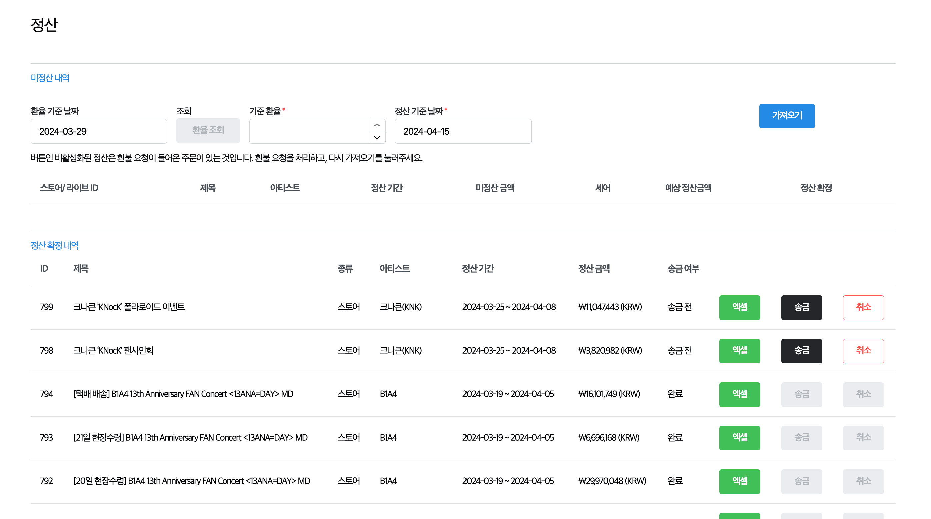This screenshot has height=519, width=931.
Task: Select title [택배 배송] B1A4 13th Anniversary MD
Action: pos(183,394)
